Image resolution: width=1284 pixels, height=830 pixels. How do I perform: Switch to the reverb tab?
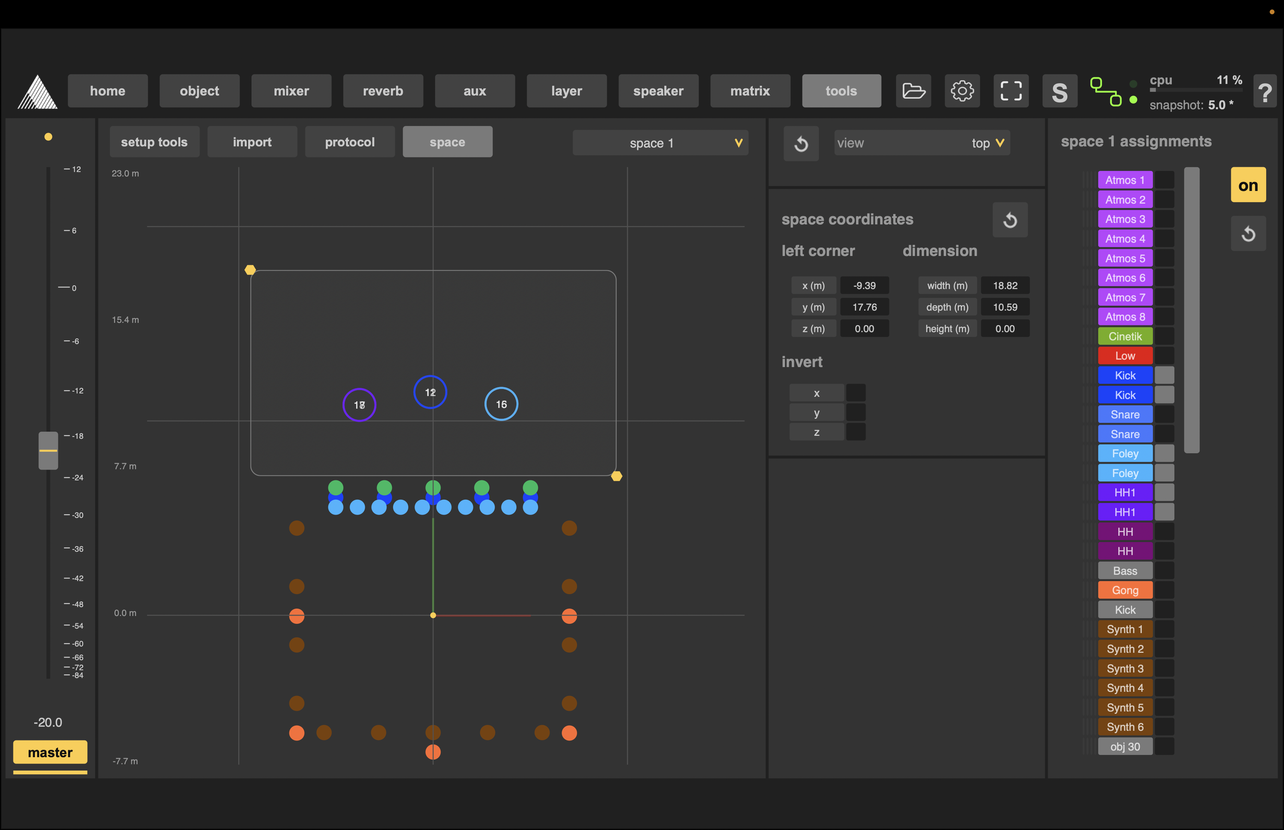[x=383, y=91]
